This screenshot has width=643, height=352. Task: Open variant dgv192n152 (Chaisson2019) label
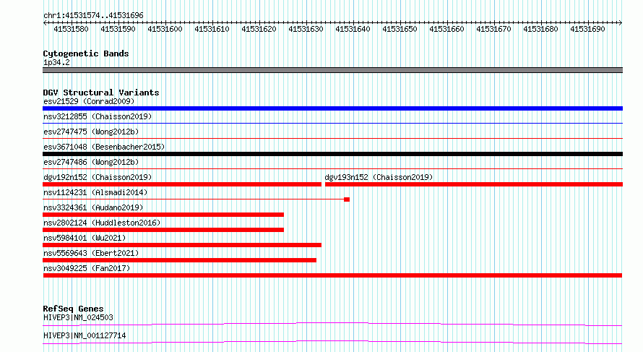click(98, 177)
